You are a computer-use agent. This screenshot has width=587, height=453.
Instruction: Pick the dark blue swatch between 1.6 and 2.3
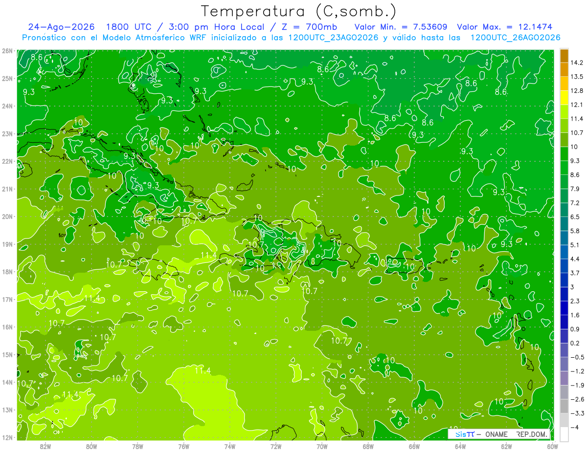pos(564,308)
